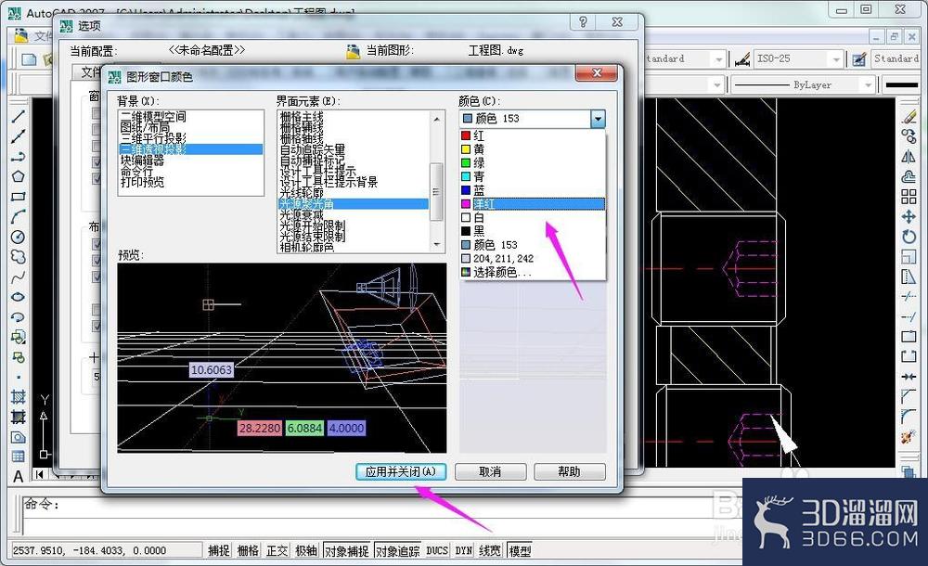Toggle 捕捉 snap mode in status bar

pos(218,550)
